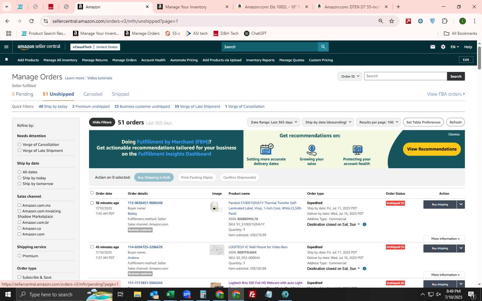
Task: Open a new browser tab
Action: (398, 7)
